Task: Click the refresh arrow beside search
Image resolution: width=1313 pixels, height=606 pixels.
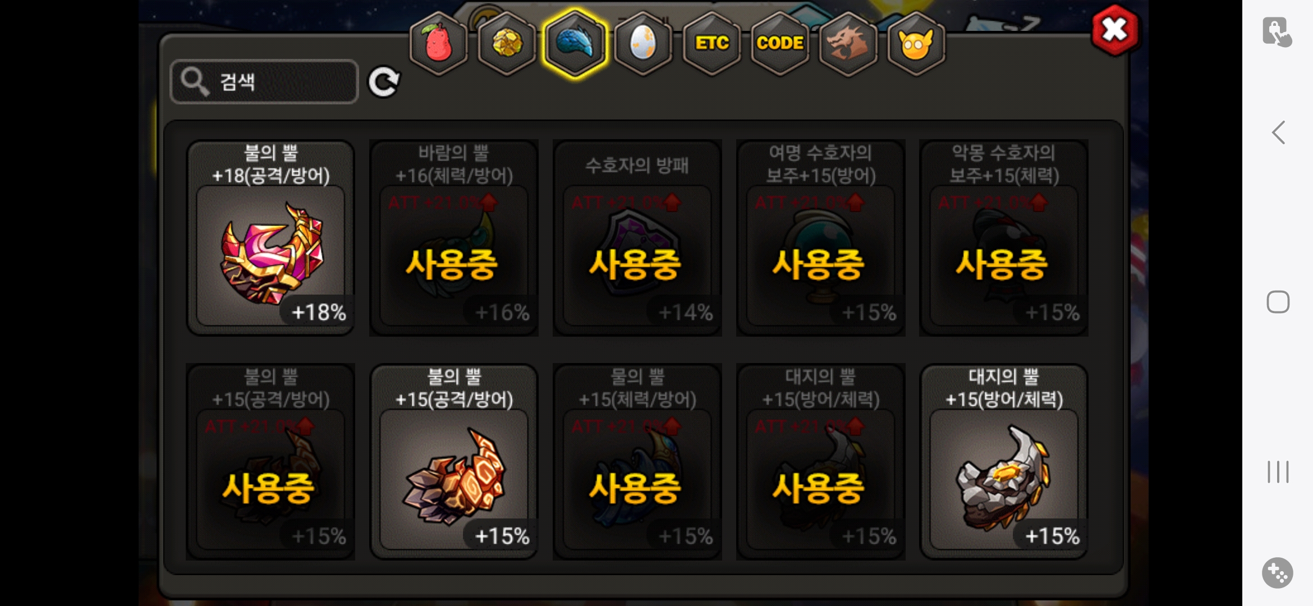Action: 384,82
